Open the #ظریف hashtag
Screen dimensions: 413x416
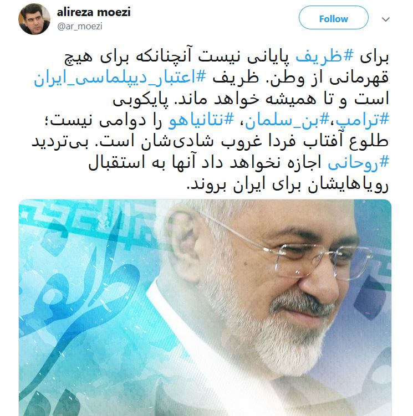(x=324, y=57)
